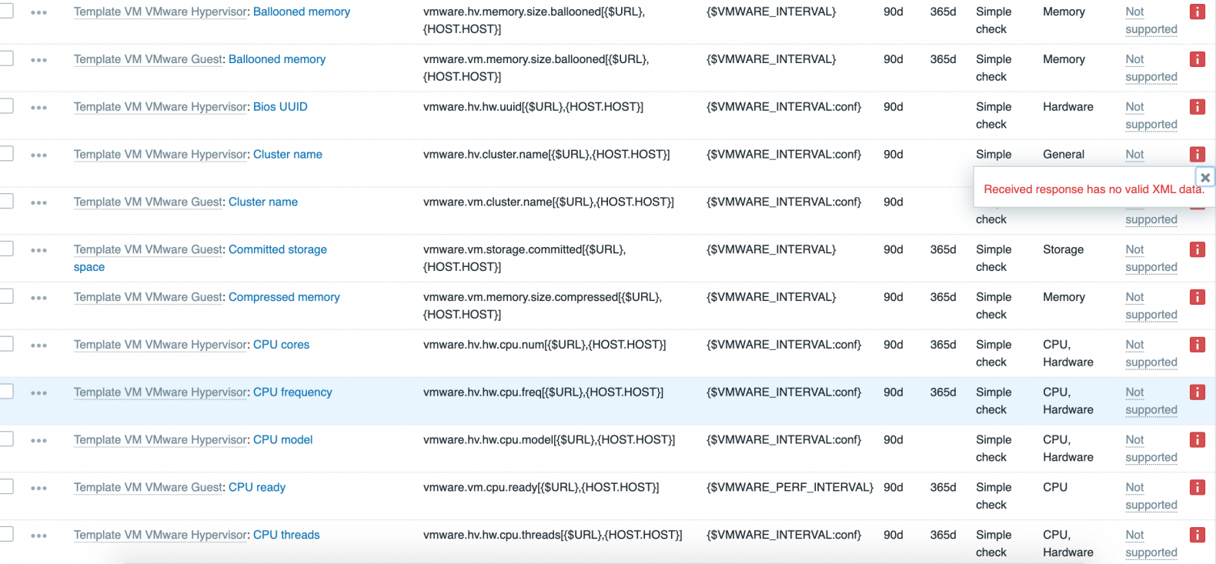The height and width of the screenshot is (564, 1216).
Task: Open the actions menu for CPU model
Action: click(39, 441)
